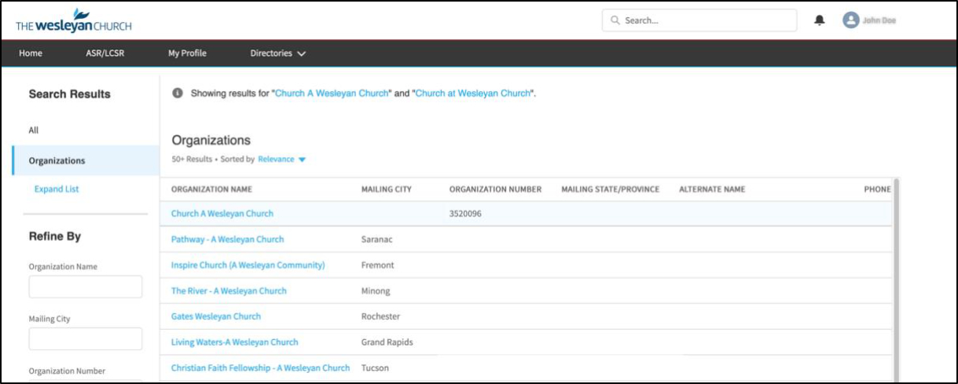
Task: Click the results table vertical scrollbar
Action: 896,279
